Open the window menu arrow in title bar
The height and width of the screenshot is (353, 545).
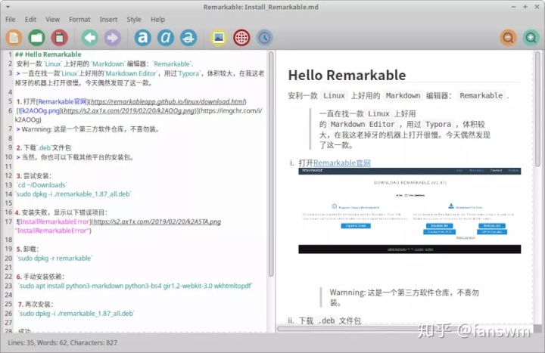click(8, 7)
